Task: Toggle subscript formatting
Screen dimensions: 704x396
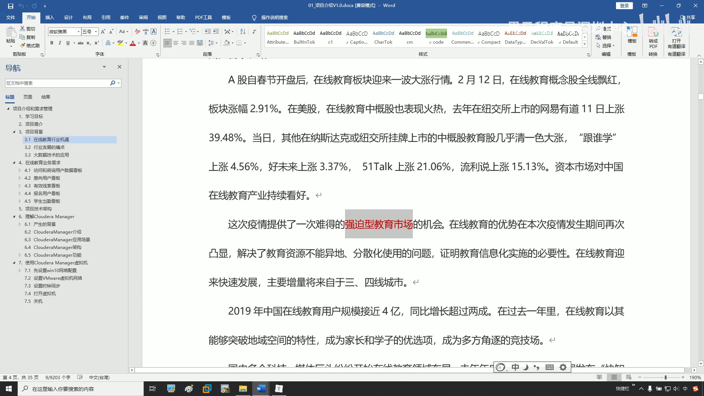Action: (89, 43)
